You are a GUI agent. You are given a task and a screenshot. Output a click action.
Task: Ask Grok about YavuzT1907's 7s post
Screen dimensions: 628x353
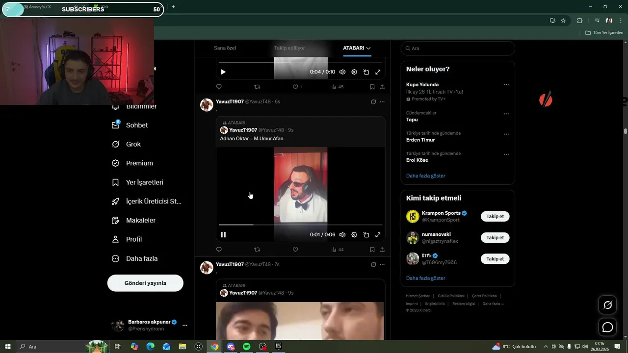coord(373,265)
